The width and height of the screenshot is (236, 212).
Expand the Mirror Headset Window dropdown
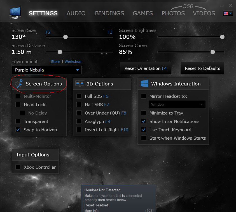177,104
